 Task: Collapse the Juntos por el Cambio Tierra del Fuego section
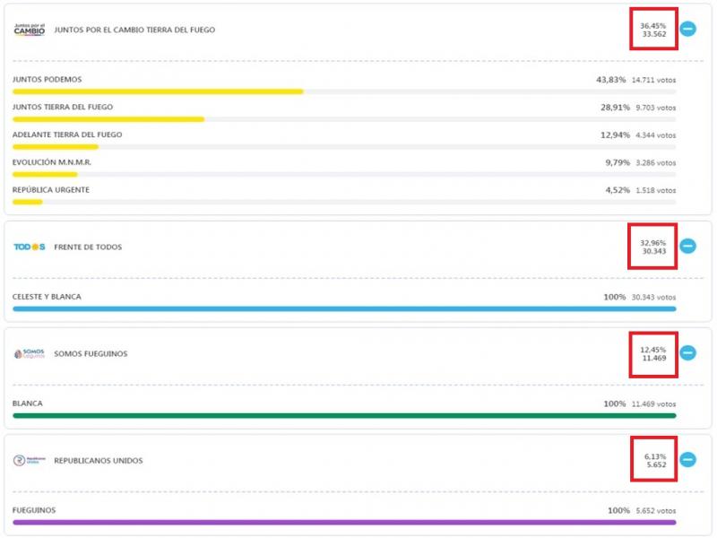(x=687, y=29)
